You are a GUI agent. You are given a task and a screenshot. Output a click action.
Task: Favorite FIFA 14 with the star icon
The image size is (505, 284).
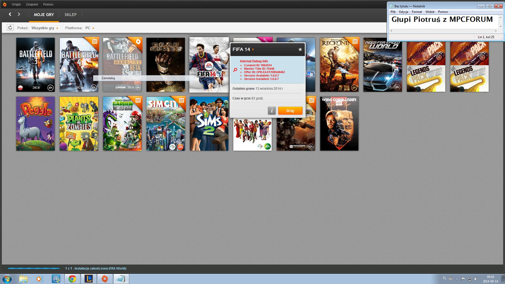click(300, 49)
